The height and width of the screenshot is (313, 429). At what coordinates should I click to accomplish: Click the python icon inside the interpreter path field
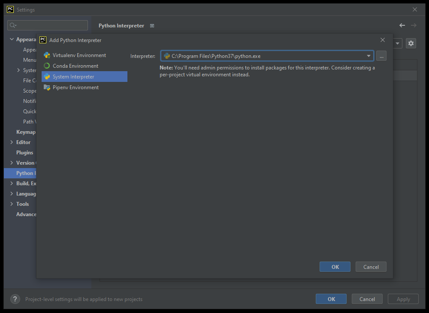click(x=167, y=56)
